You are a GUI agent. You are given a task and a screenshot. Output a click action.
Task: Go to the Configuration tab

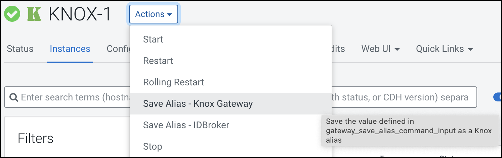pyautogui.click(x=118, y=49)
